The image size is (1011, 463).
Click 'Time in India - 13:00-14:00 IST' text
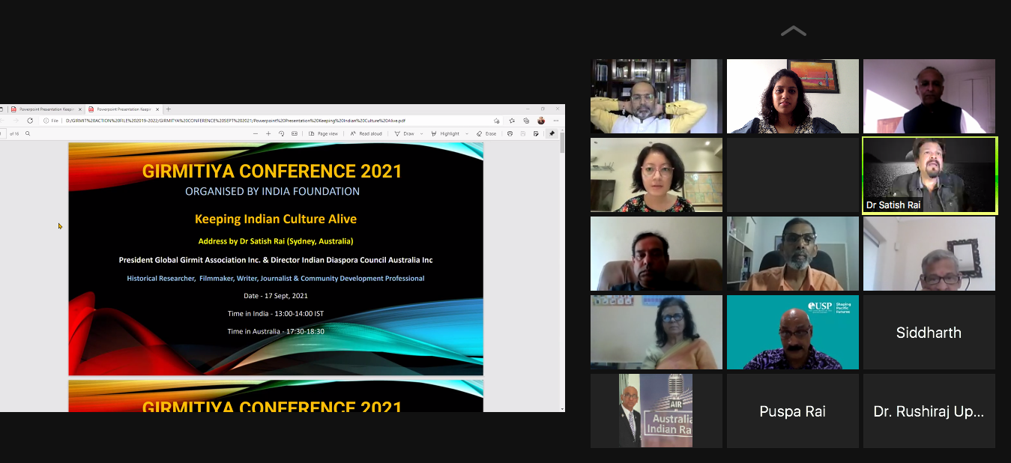click(x=276, y=313)
